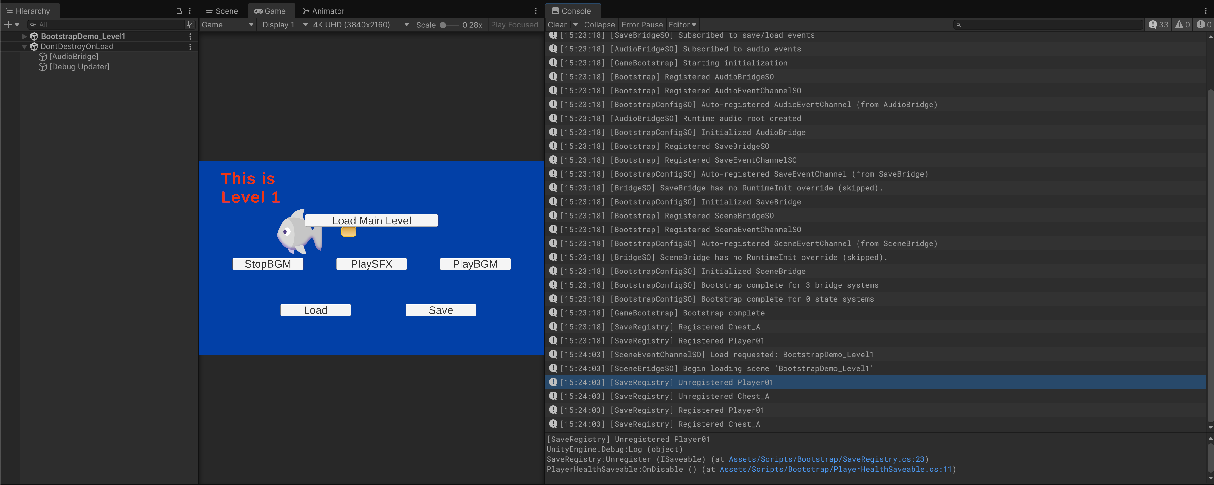Open the 4K UHD resolution dropdown
1214x485 pixels.
pos(361,24)
